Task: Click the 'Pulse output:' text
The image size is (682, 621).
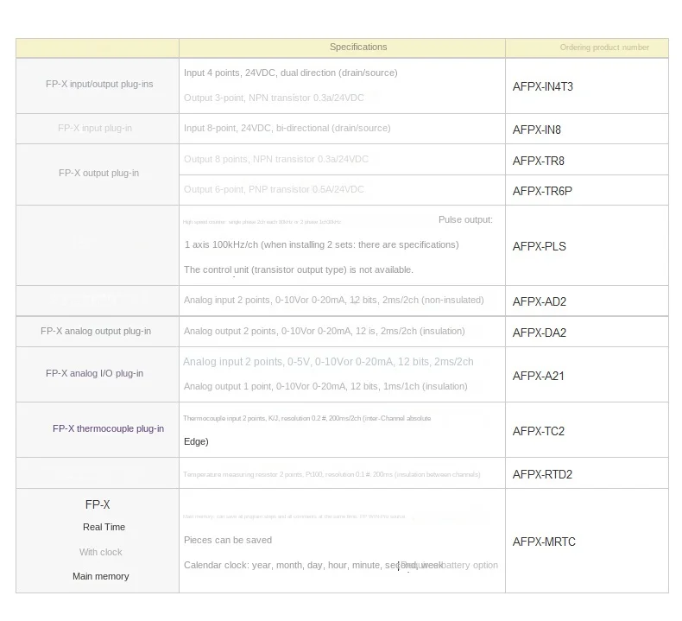Action: (465, 219)
